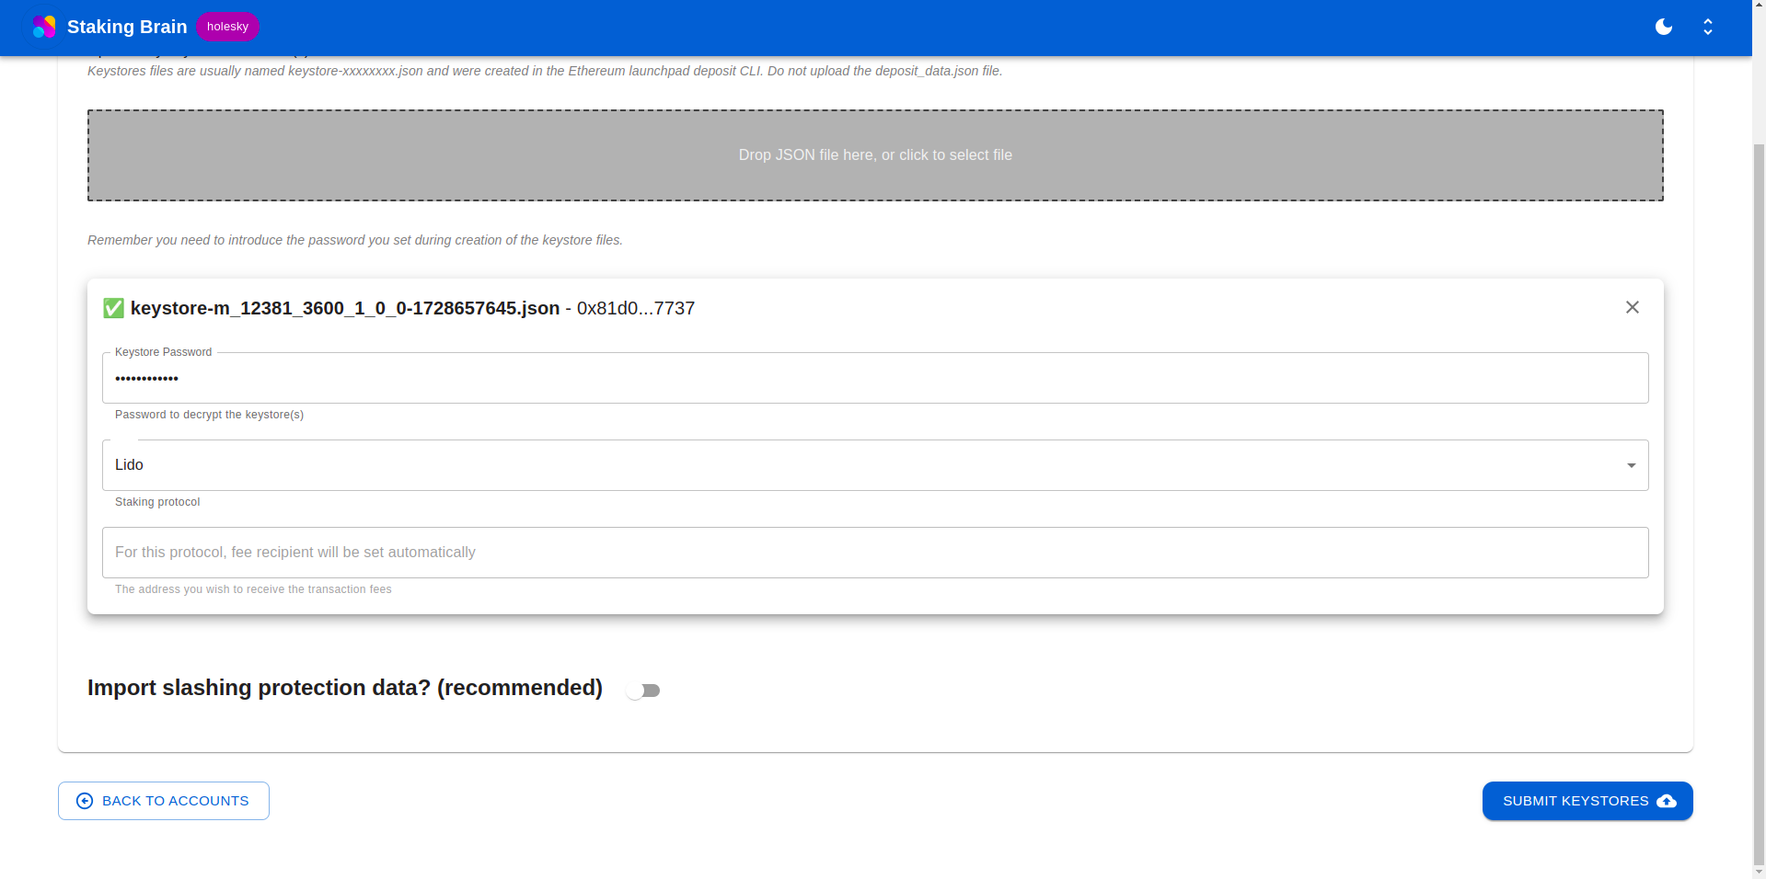This screenshot has height=879, width=1766.
Task: Enable Import slashing protection data
Action: click(x=644, y=690)
